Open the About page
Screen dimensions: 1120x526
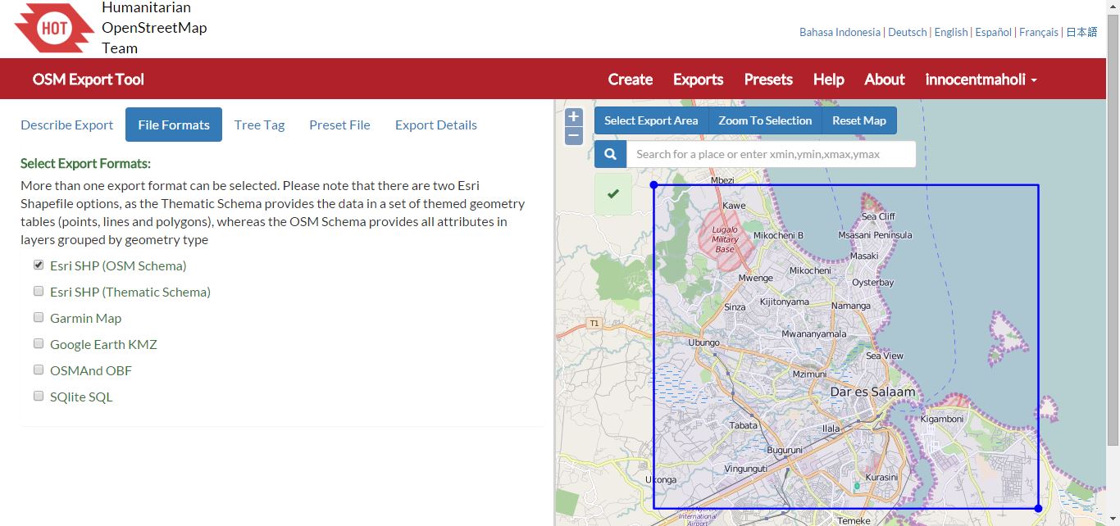pyautogui.click(x=885, y=79)
